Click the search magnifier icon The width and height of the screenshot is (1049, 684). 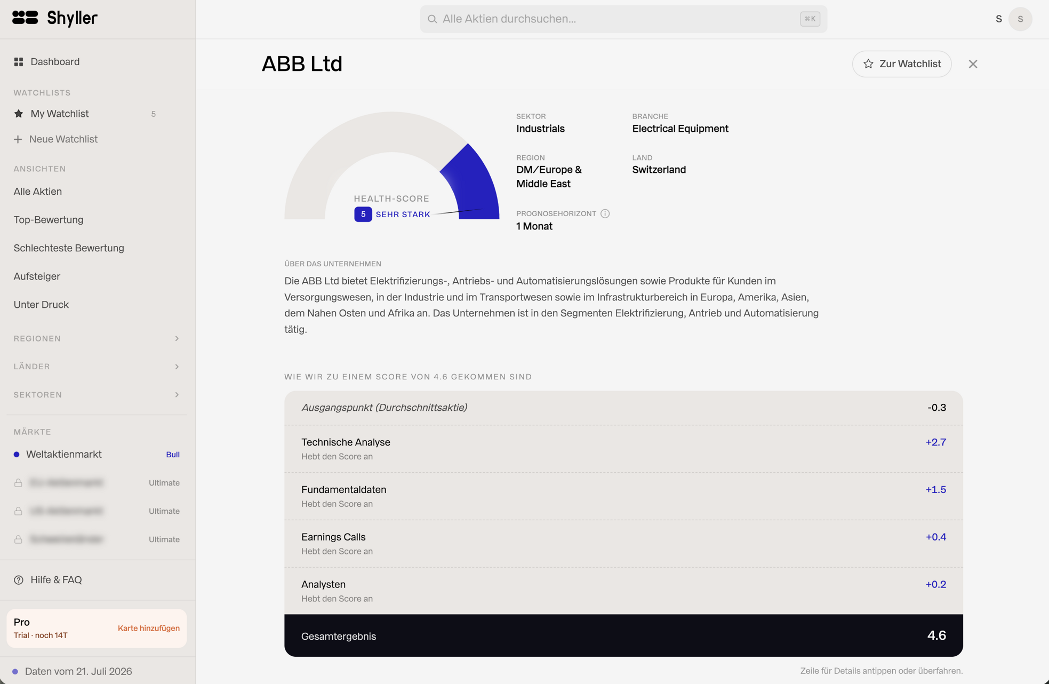click(x=433, y=19)
